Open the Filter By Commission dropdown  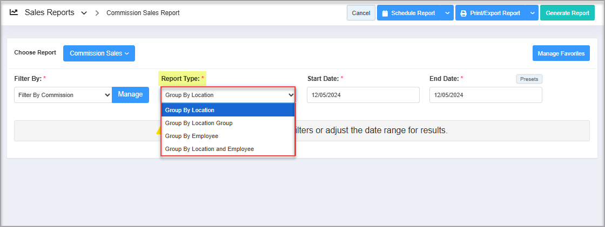[63, 95]
